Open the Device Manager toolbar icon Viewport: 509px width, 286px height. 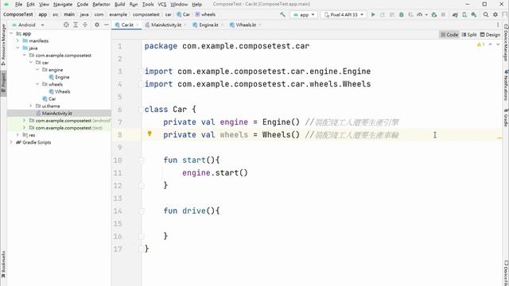click(464, 14)
